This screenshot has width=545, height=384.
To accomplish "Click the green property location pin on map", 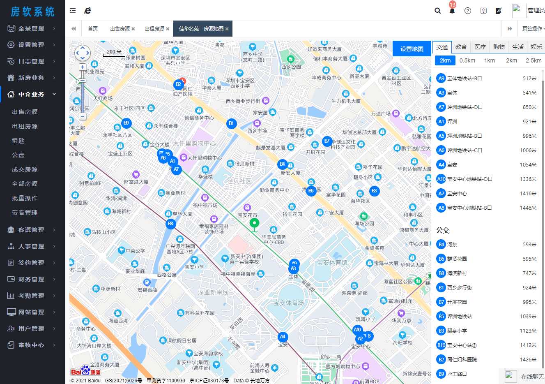I will (254, 225).
